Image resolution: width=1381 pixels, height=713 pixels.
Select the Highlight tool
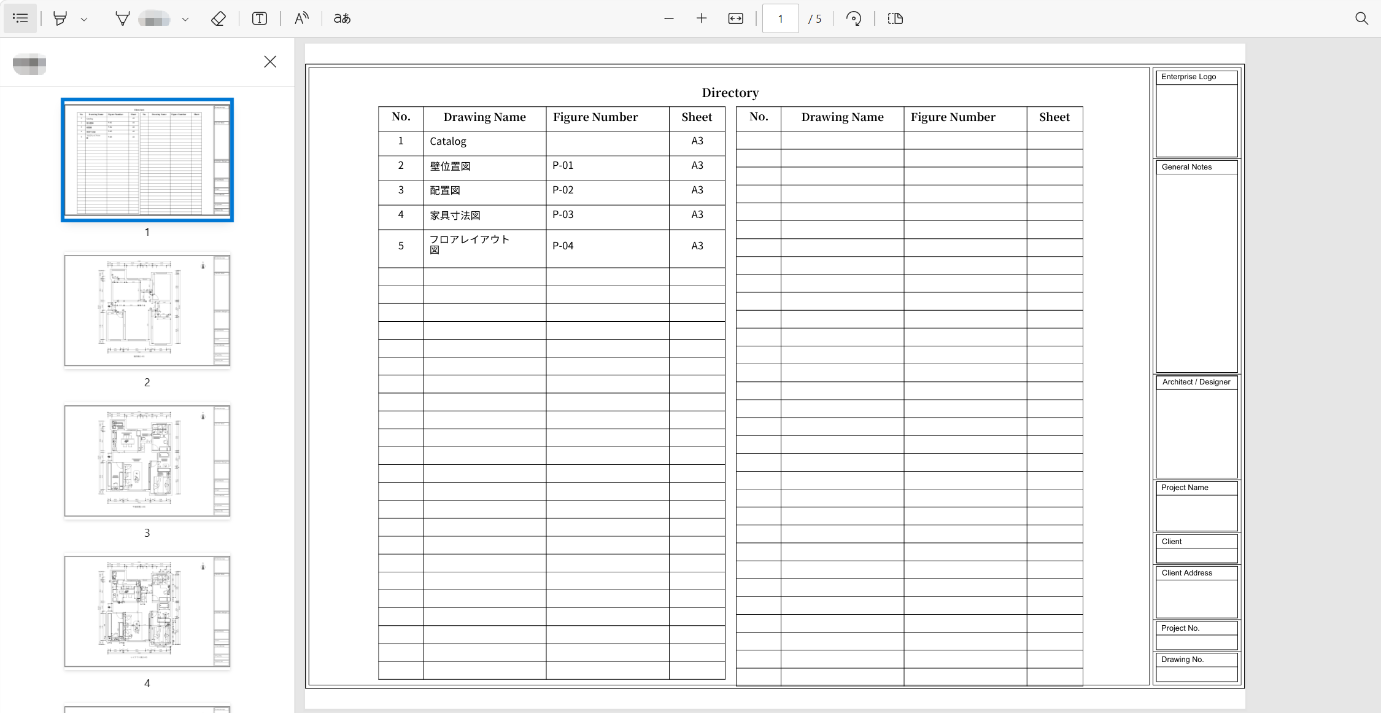[x=123, y=18]
